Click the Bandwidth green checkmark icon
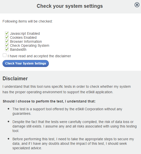Viewport: 141px width, 154px height. pyautogui.click(x=7, y=49)
